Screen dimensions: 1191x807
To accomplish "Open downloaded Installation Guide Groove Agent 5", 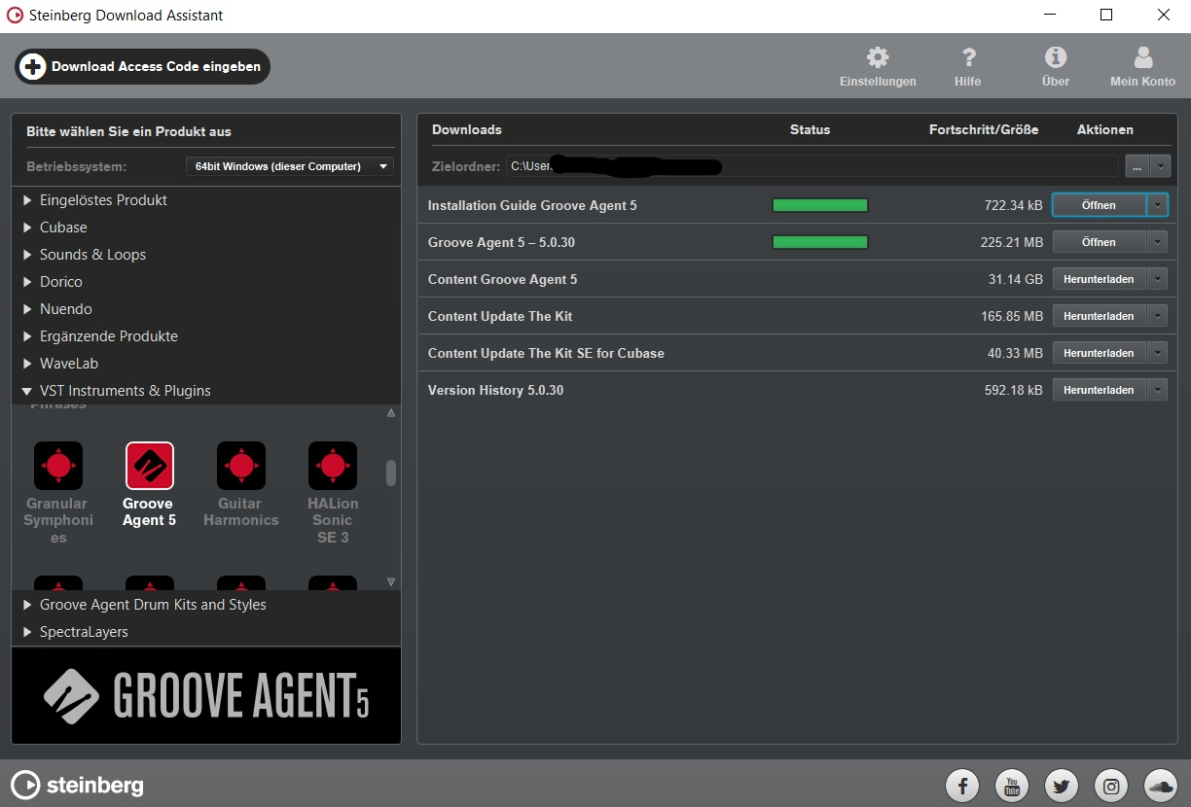I will pos(1099,205).
